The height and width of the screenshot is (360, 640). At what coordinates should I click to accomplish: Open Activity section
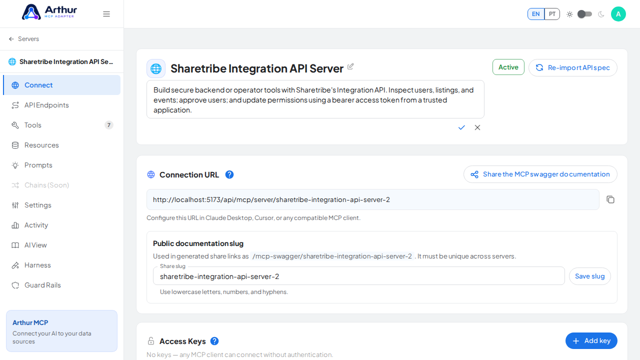(61, 225)
